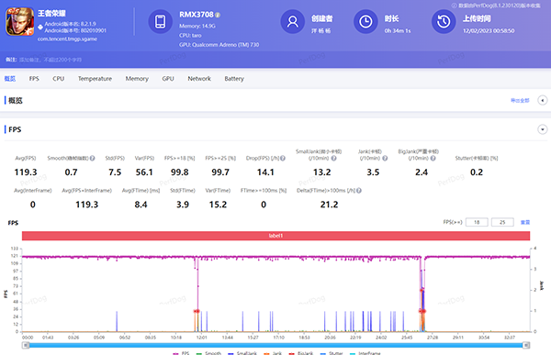Toggle FPS series in chart legend
The height and width of the screenshot is (355, 551).
coord(181,353)
